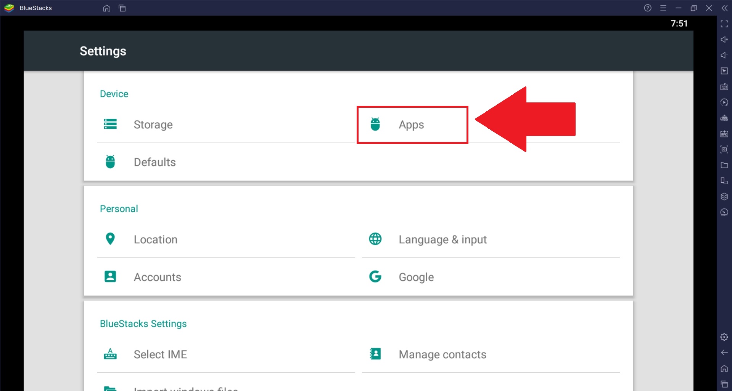
Task: Open the Media Manager folder icon
Action: click(x=724, y=165)
